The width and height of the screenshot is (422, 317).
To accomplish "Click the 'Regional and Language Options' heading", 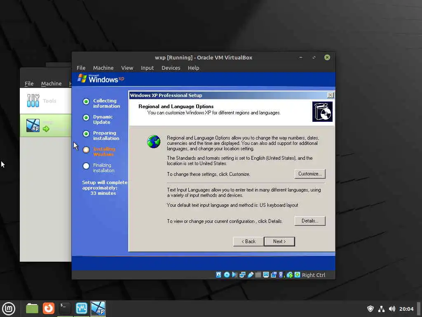I will pyautogui.click(x=176, y=106).
